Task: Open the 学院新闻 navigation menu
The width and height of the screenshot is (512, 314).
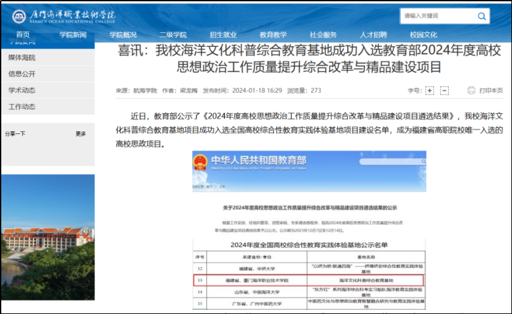Action: (73, 35)
